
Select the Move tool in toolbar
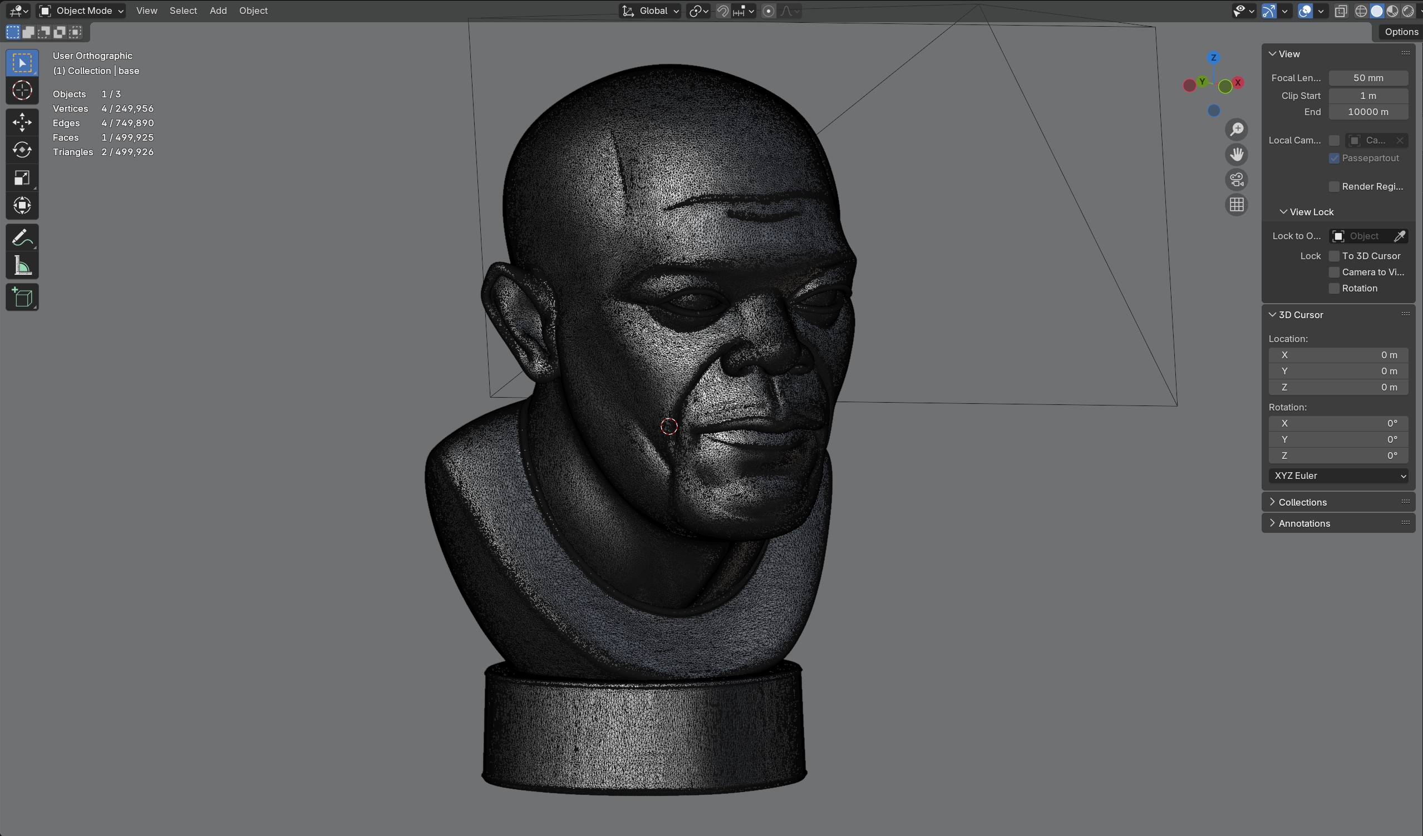pyautogui.click(x=22, y=122)
